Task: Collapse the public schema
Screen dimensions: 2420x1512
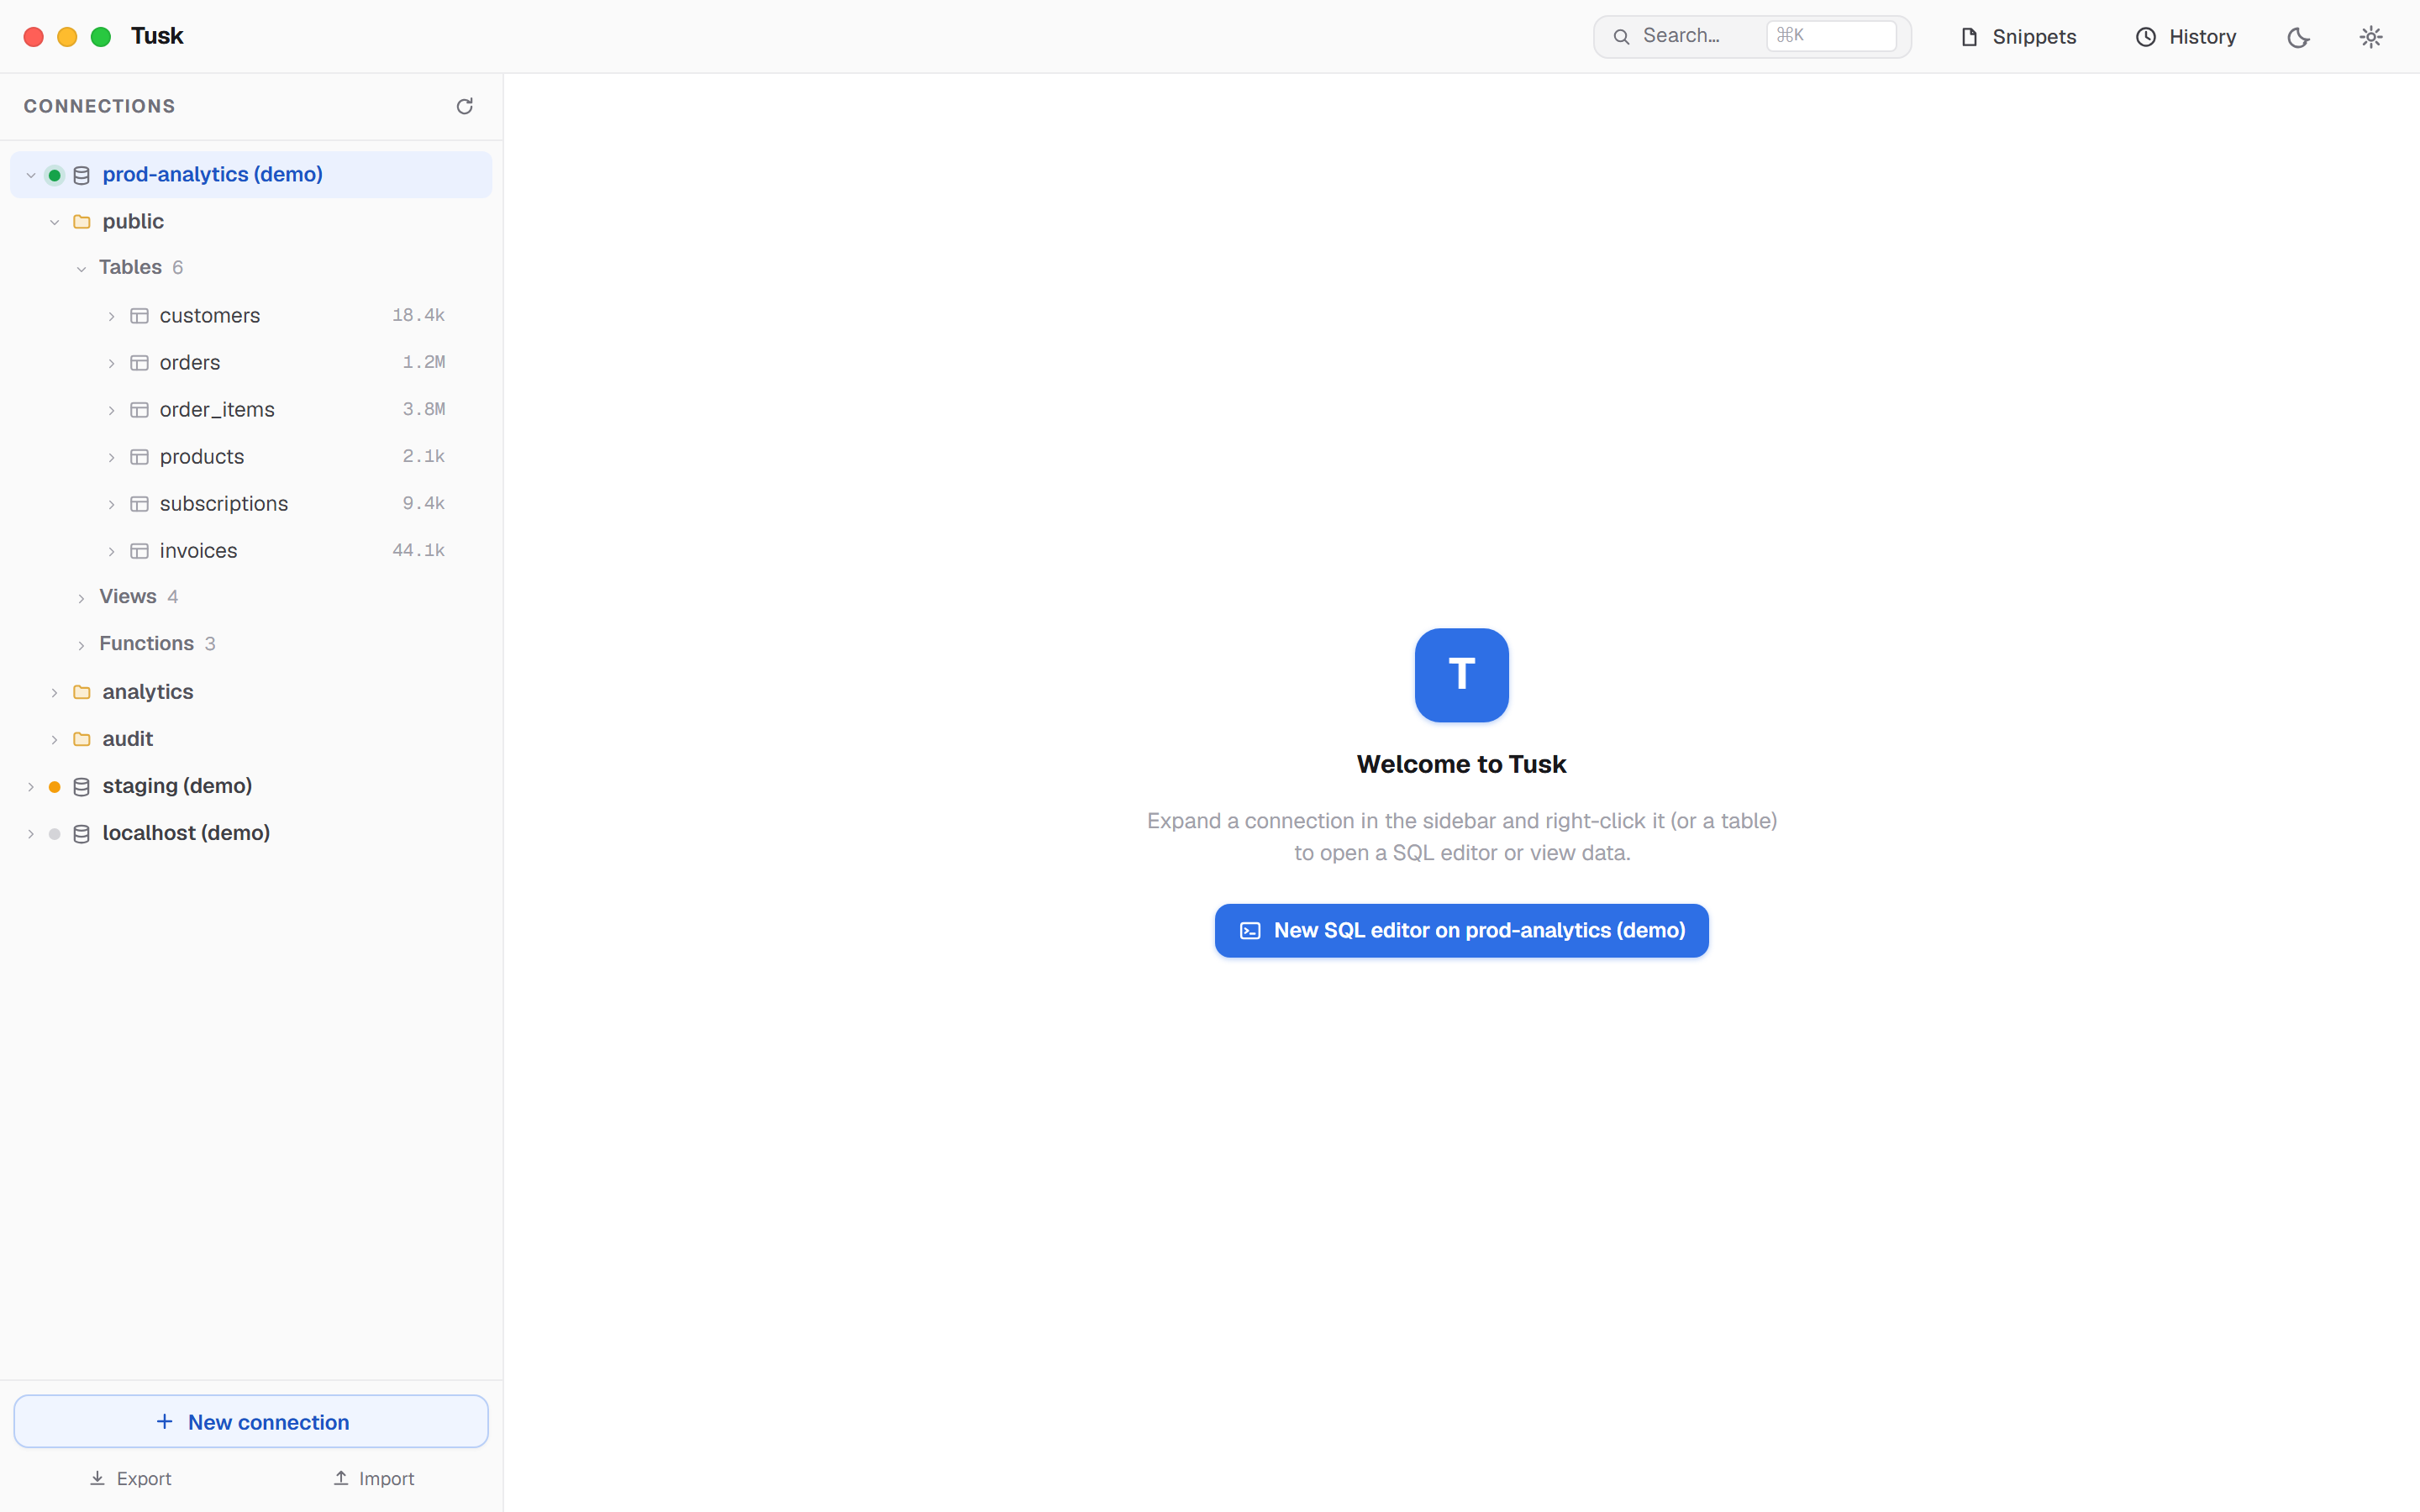Action: point(55,222)
